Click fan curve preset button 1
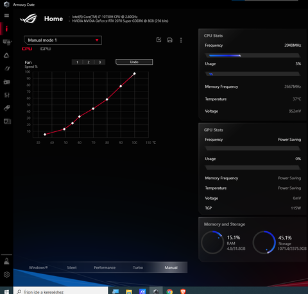308x294 pixels. click(x=77, y=62)
